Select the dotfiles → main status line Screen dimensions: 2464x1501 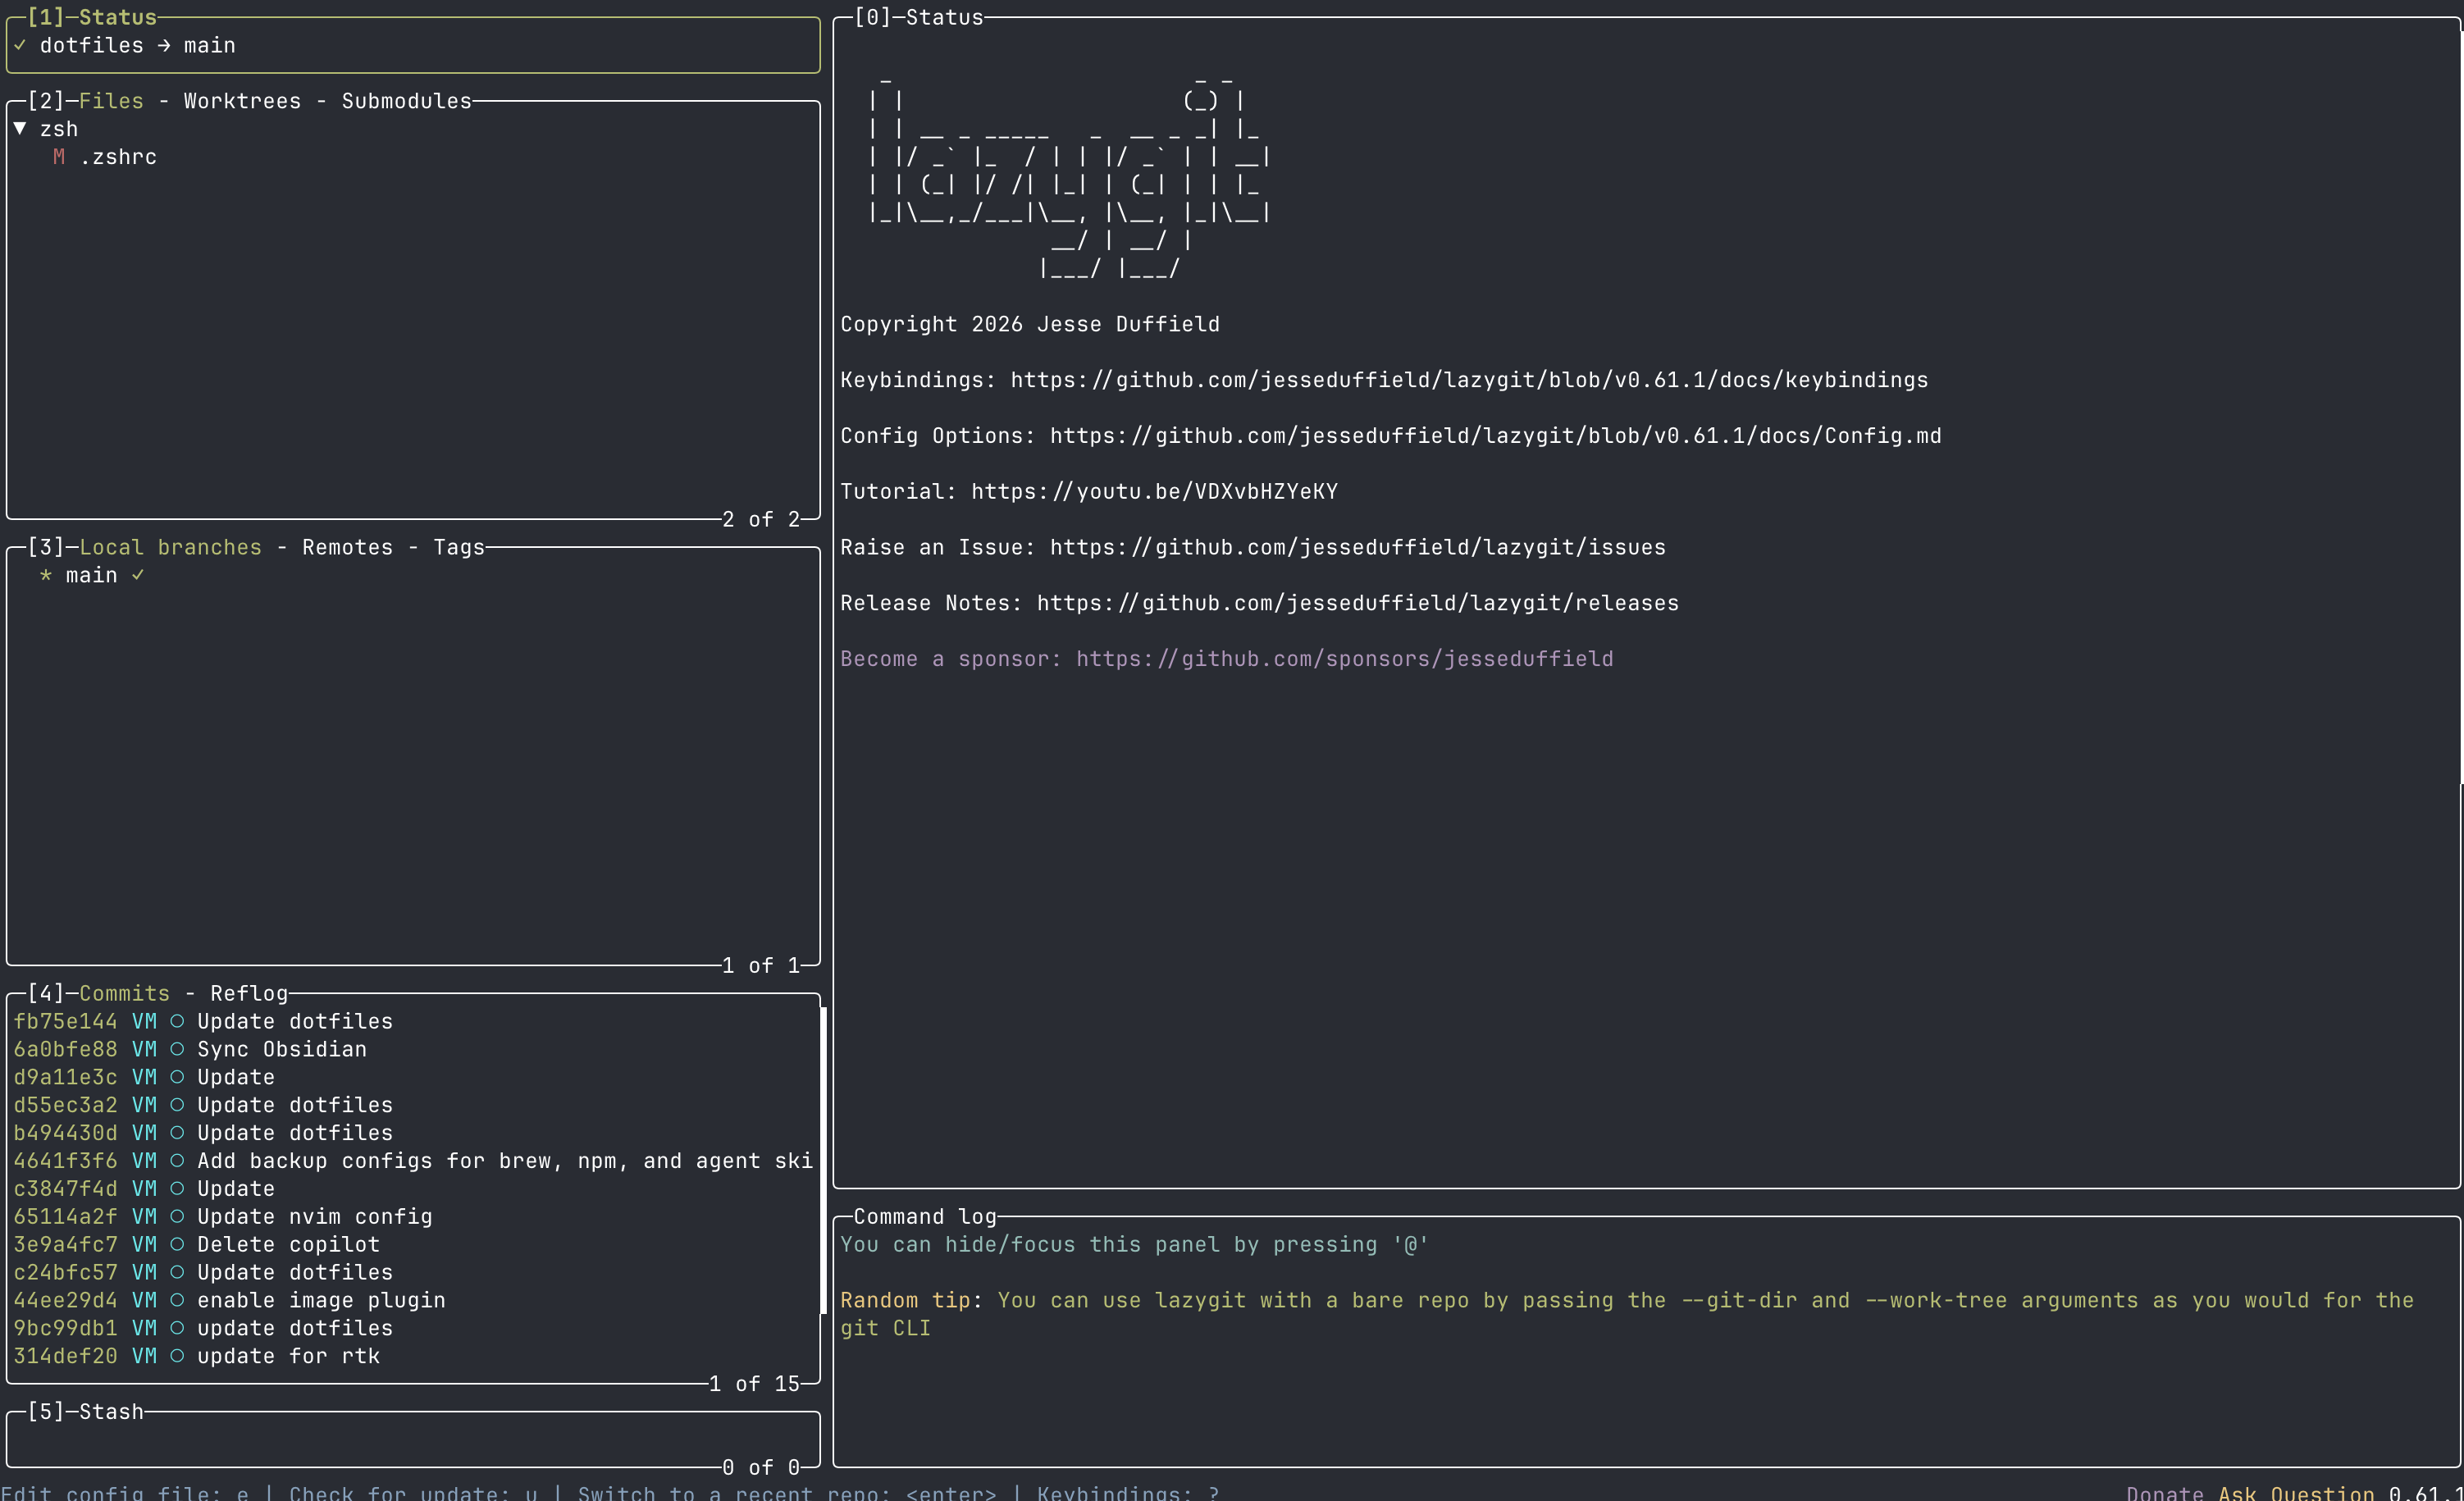pos(413,45)
